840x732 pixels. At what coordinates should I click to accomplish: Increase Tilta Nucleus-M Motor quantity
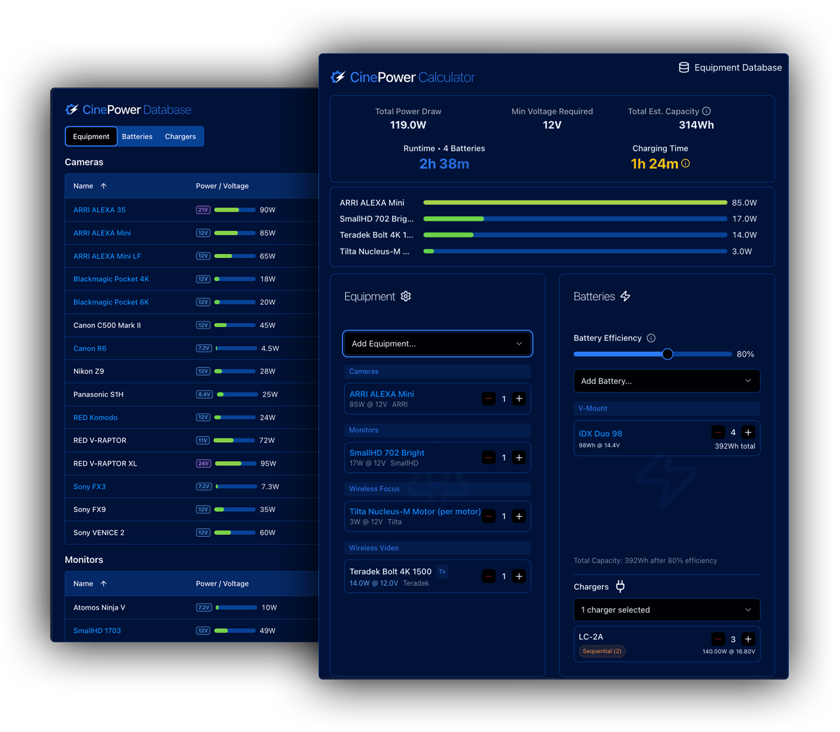pos(519,516)
